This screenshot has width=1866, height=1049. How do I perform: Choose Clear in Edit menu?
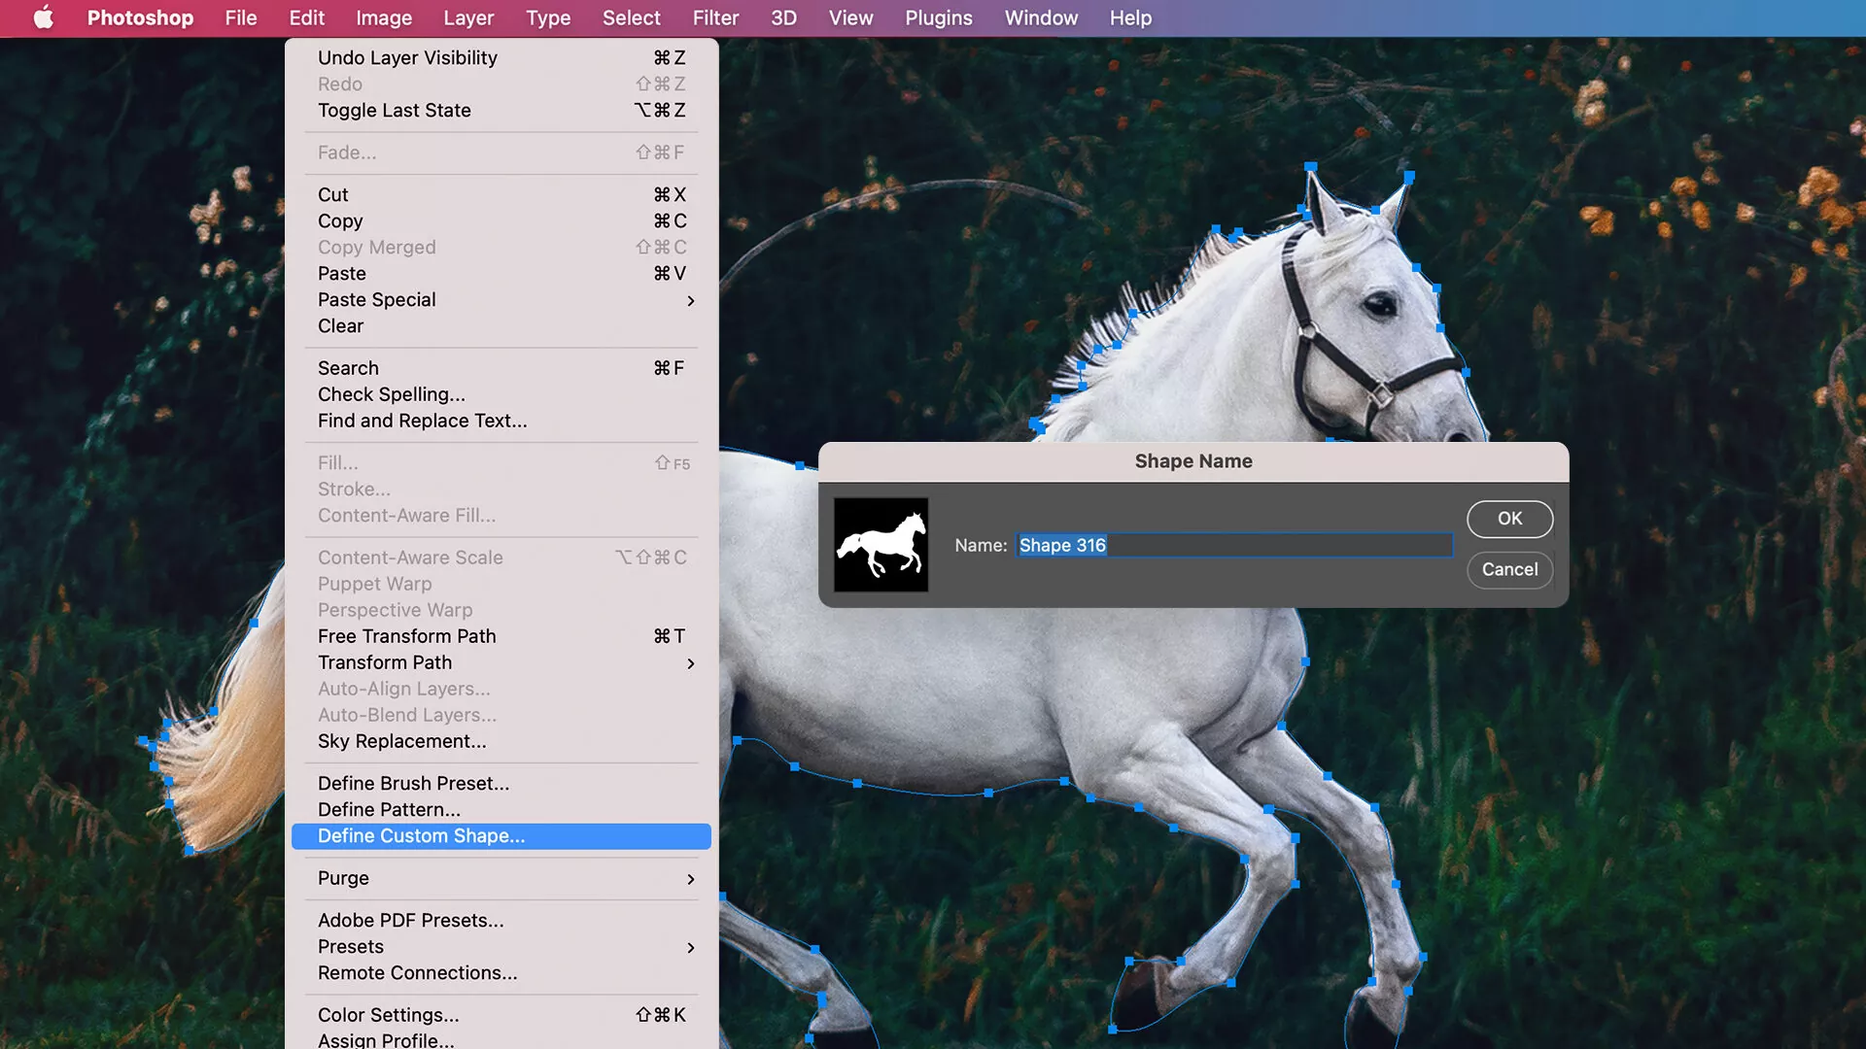tap(501, 326)
